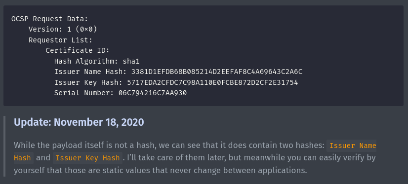Click the "Update: November 18, 2020" heading
The image size is (408, 184).
pyautogui.click(x=79, y=122)
